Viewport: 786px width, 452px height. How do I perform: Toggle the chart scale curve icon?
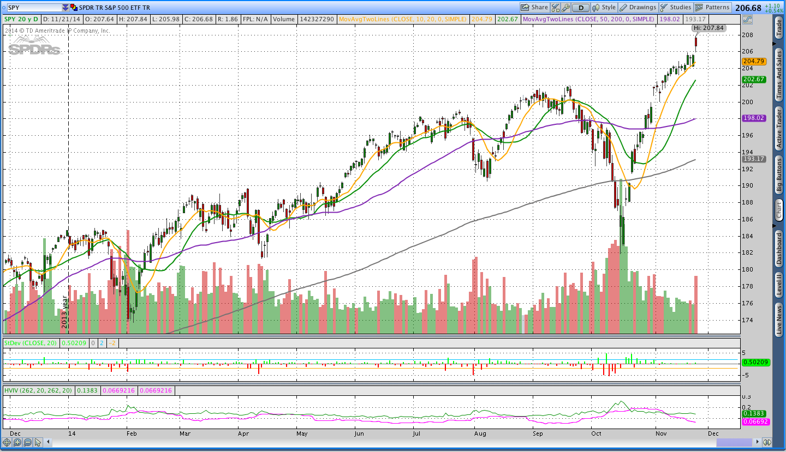[x=747, y=19]
